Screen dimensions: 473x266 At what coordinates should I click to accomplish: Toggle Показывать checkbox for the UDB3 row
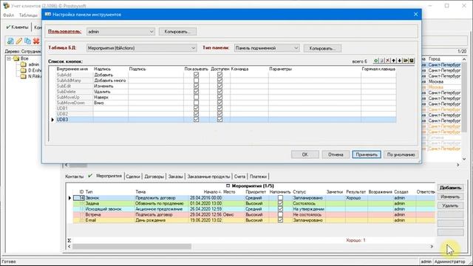click(x=196, y=120)
